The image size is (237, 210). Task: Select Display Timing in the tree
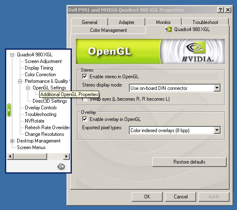click(x=39, y=68)
